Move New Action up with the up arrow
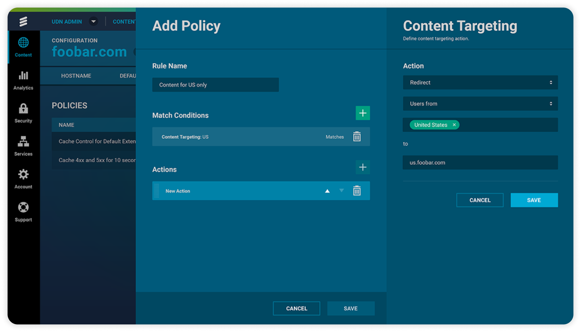581x332 pixels. (327, 191)
